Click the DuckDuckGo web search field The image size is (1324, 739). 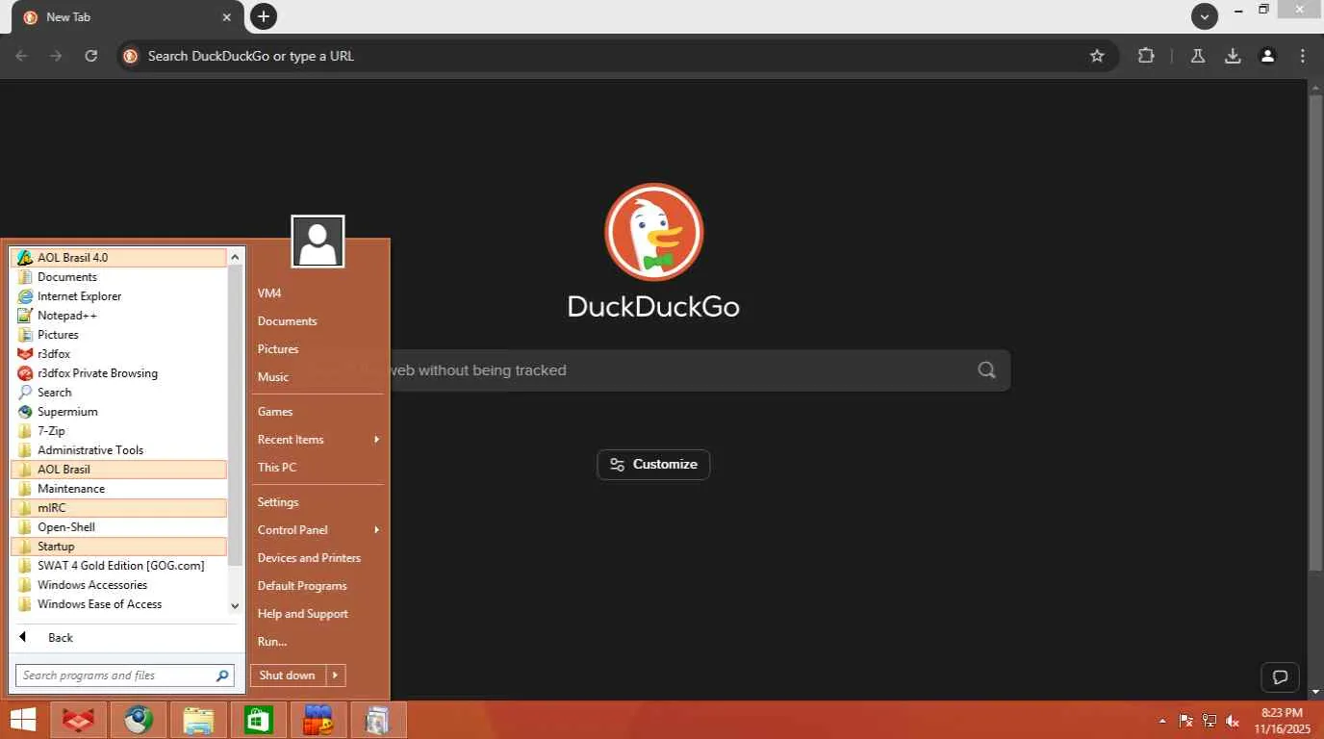pos(653,370)
